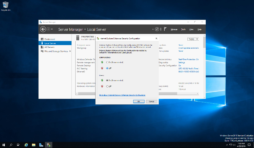Click the refresh icon in Server Manager

click(157, 29)
